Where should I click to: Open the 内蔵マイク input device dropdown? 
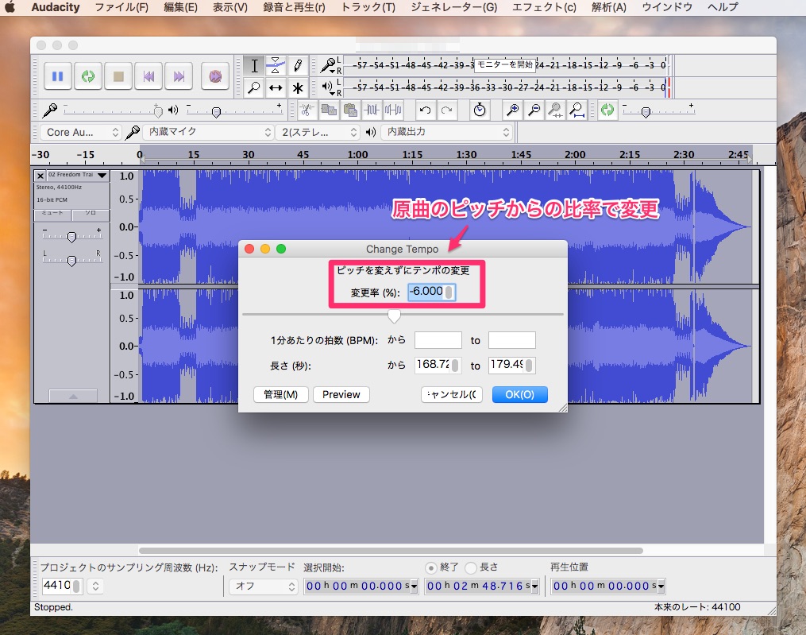point(208,132)
